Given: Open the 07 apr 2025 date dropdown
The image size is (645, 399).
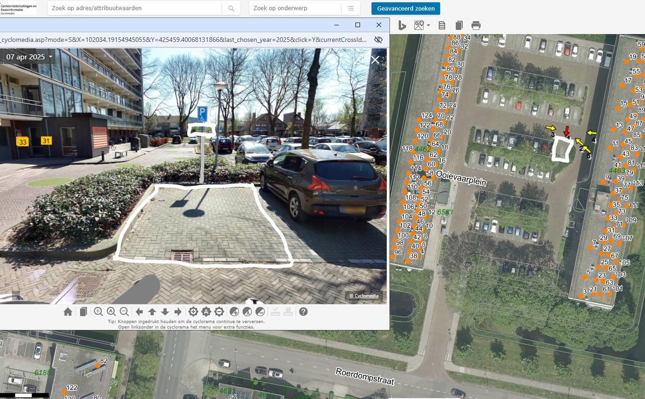Looking at the screenshot, I should coord(29,57).
